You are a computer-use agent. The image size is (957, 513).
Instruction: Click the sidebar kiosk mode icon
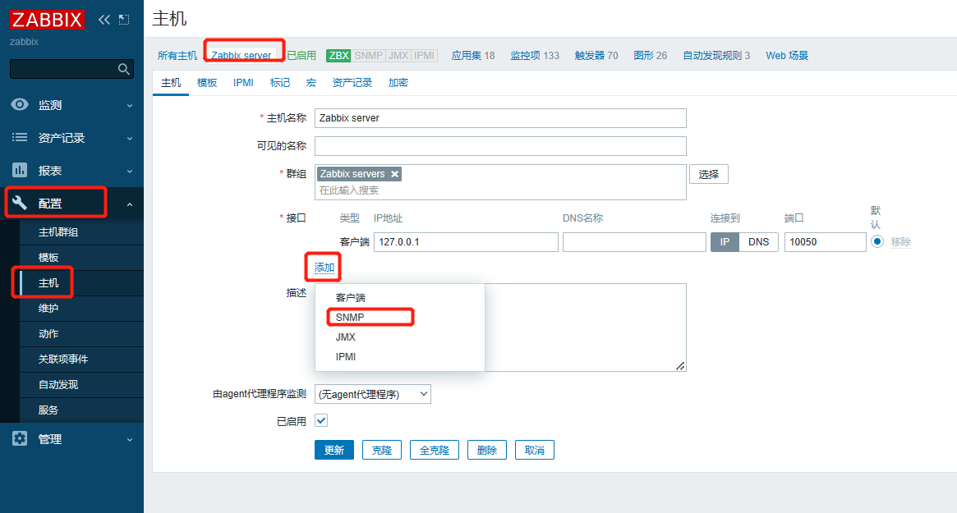tap(124, 20)
